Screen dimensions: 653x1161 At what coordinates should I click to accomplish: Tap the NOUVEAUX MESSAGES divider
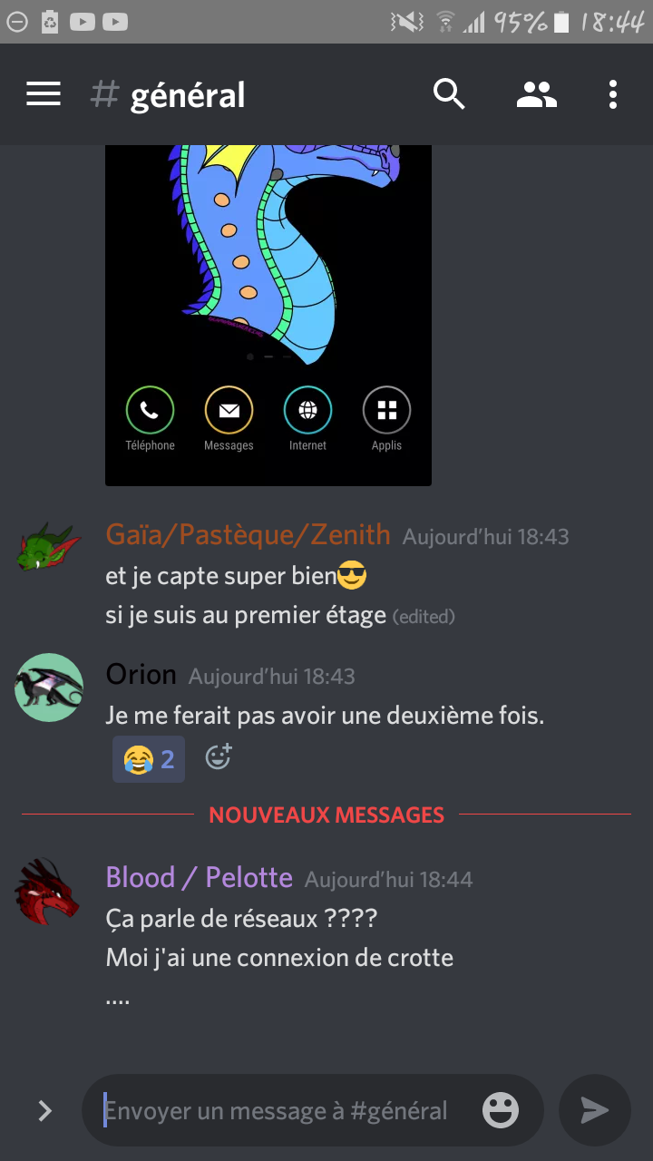click(x=326, y=815)
